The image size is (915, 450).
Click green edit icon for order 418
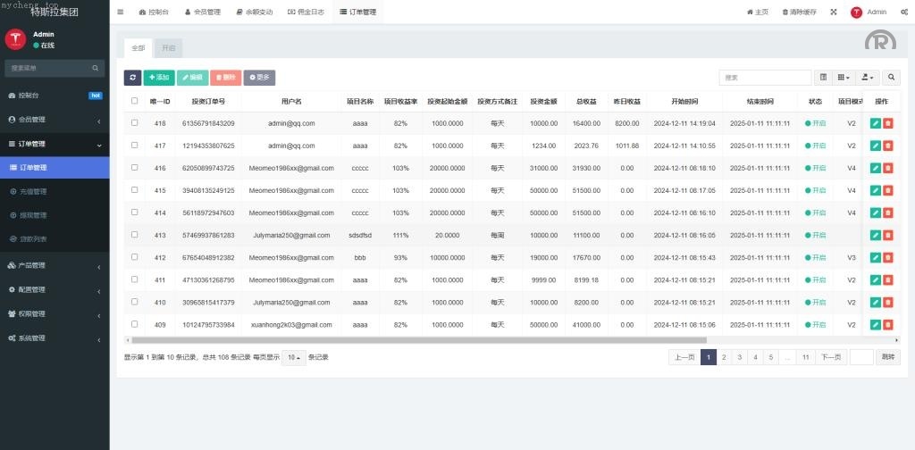pos(876,123)
